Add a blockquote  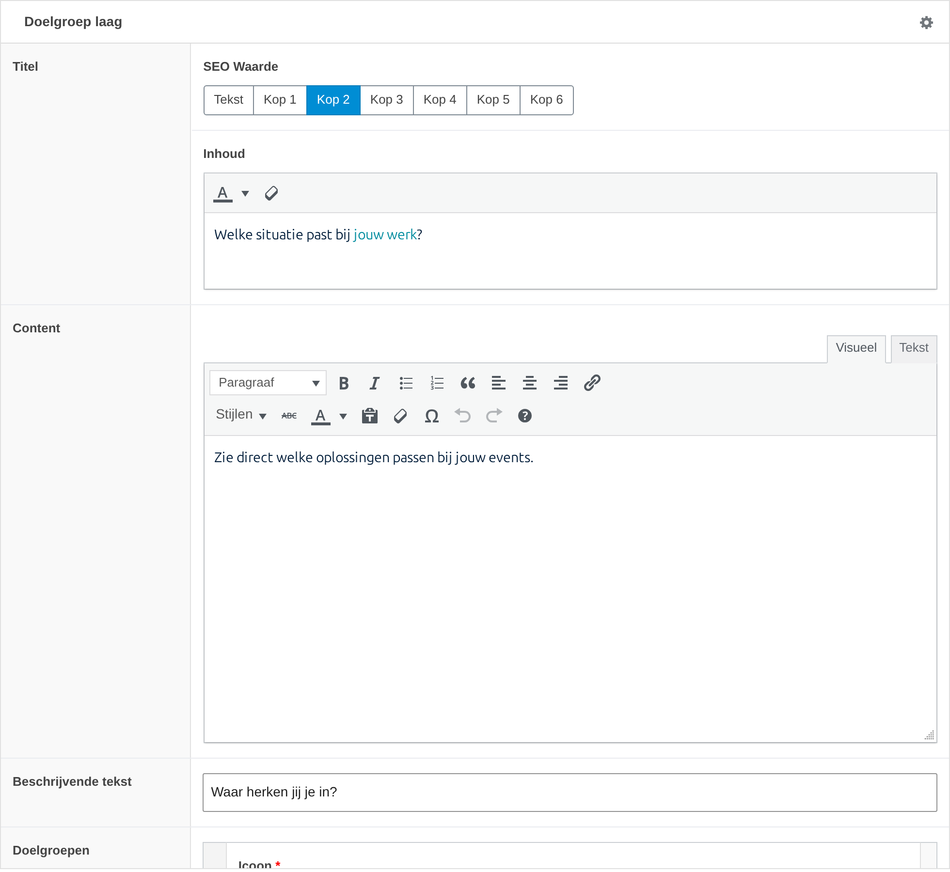tap(468, 383)
